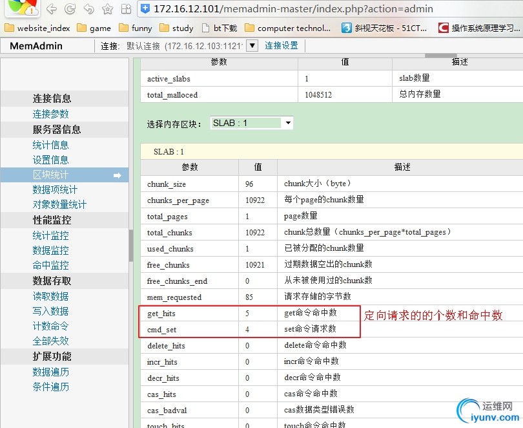Image resolution: width=523 pixels, height=428 pixels.
Task: Click the total_malloced value 1048512
Action: [318, 95]
